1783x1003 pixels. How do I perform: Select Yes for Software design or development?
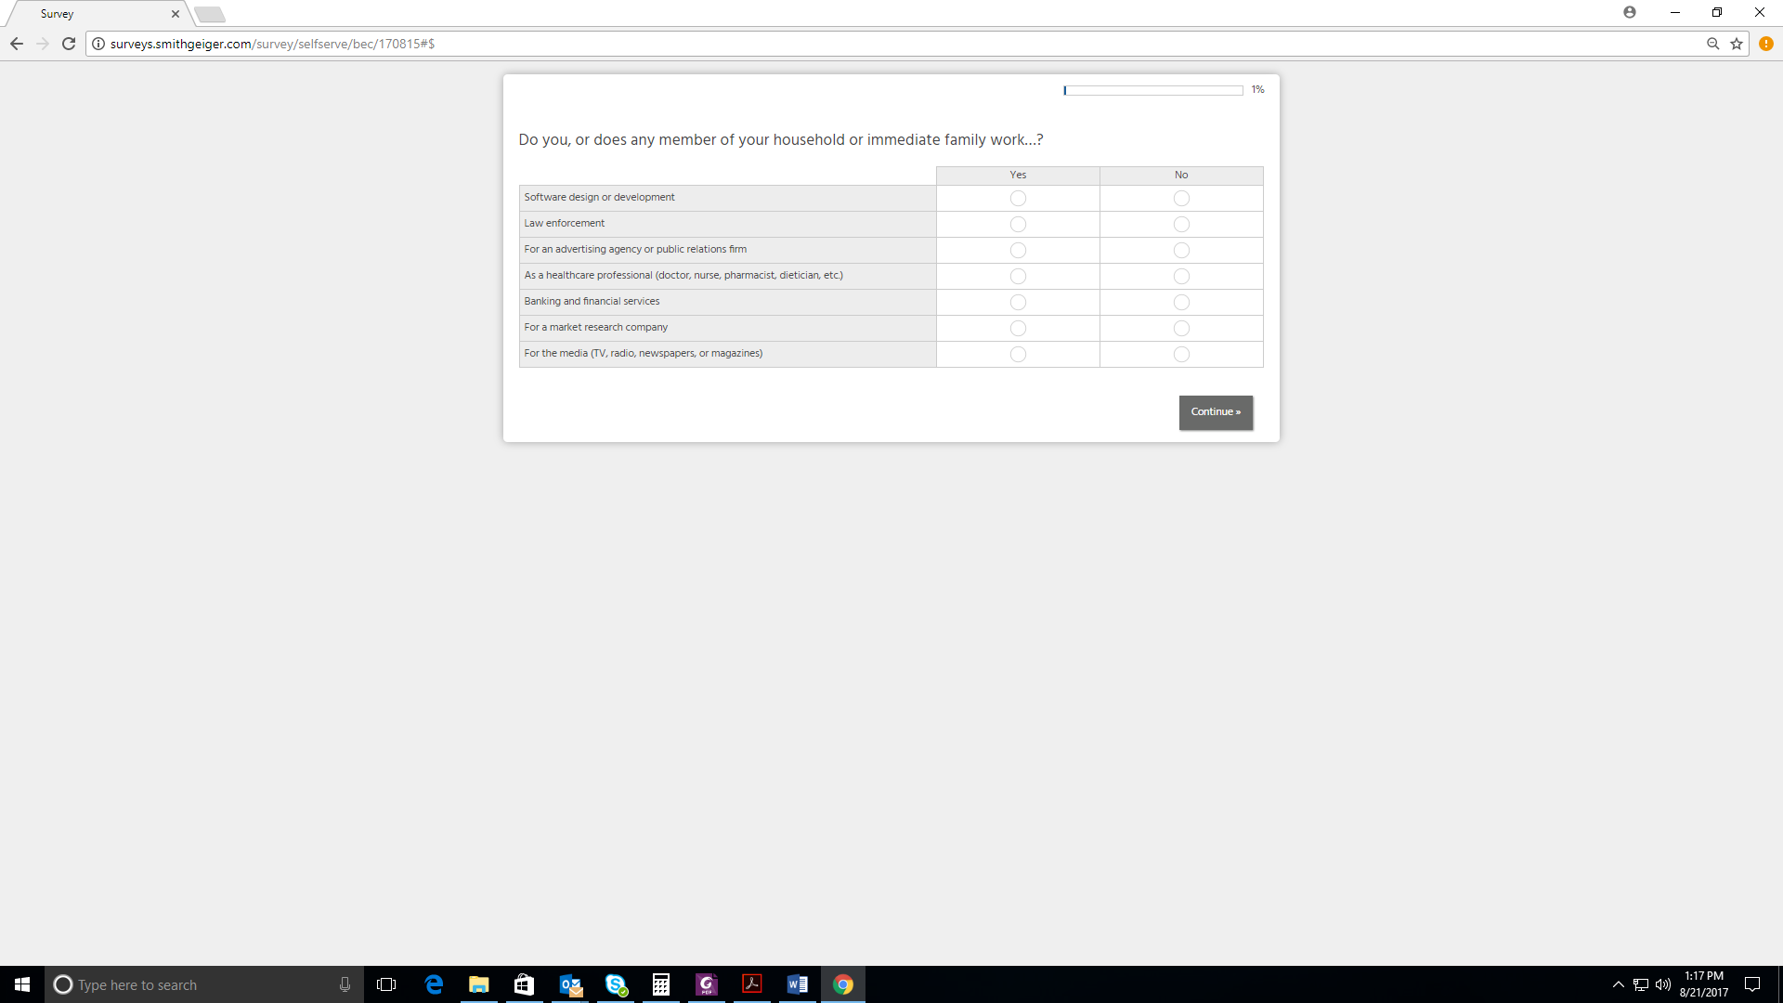[x=1018, y=198]
